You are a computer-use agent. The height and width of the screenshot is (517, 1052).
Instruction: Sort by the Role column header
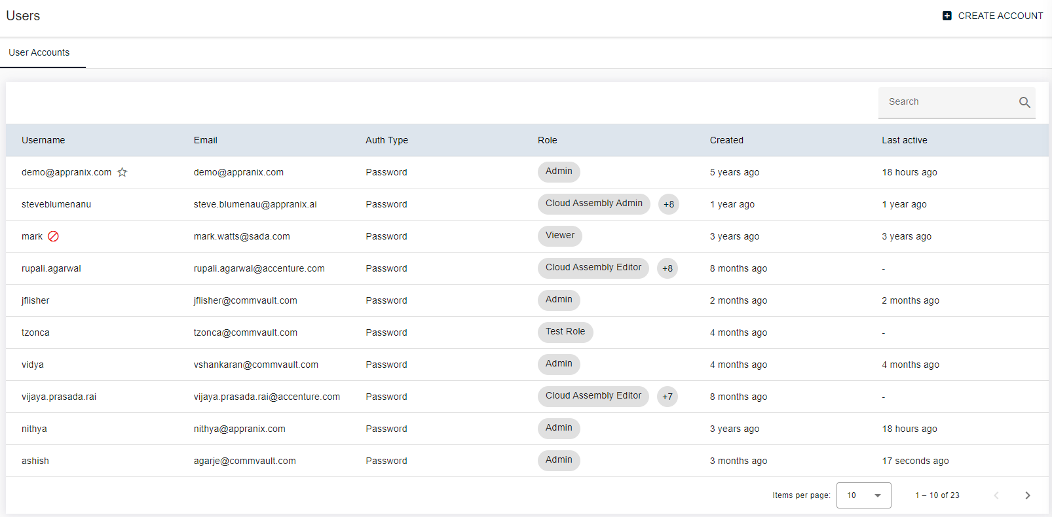[547, 140]
